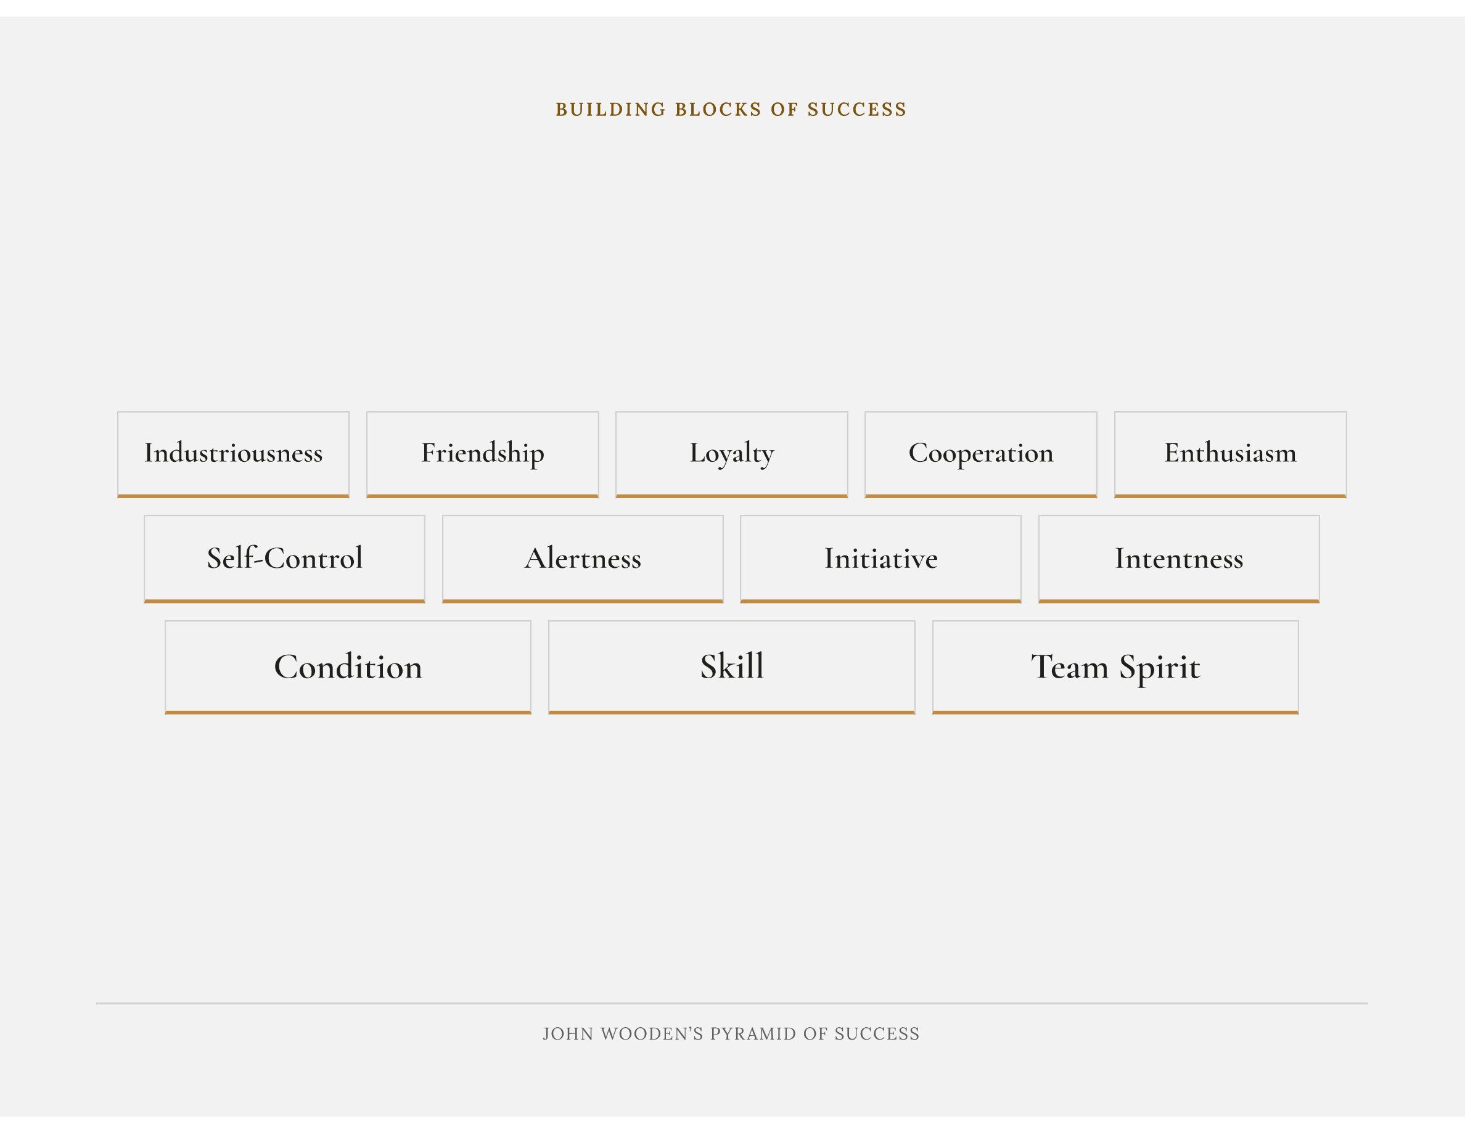Click the Skill block
Screen dimensions: 1465x1132
point(732,667)
